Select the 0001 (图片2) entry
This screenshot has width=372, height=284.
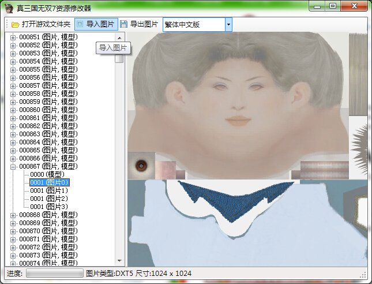click(49, 199)
